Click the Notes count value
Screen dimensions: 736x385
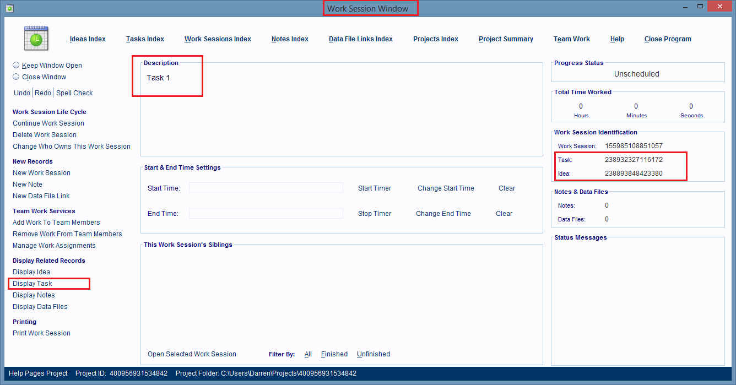coord(607,205)
